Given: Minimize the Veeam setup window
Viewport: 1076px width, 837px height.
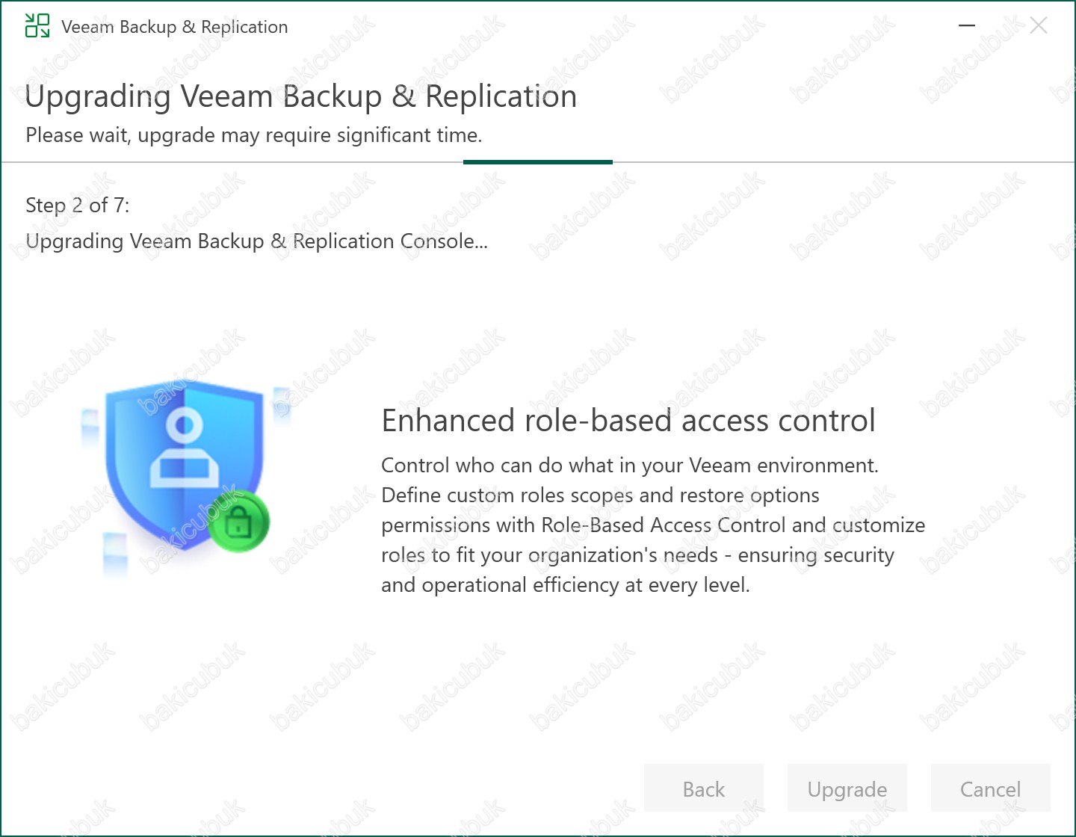Looking at the screenshot, I should (967, 26).
